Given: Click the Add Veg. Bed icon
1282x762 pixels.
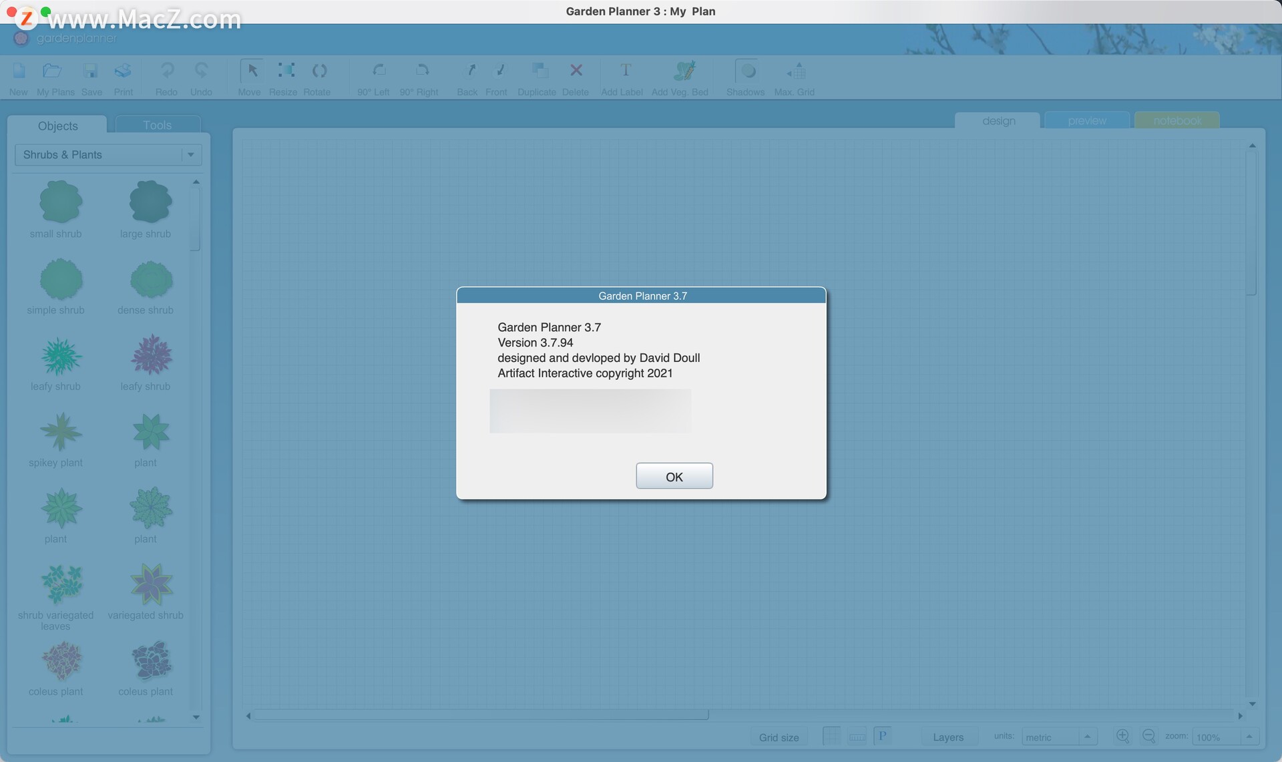Looking at the screenshot, I should [x=684, y=70].
